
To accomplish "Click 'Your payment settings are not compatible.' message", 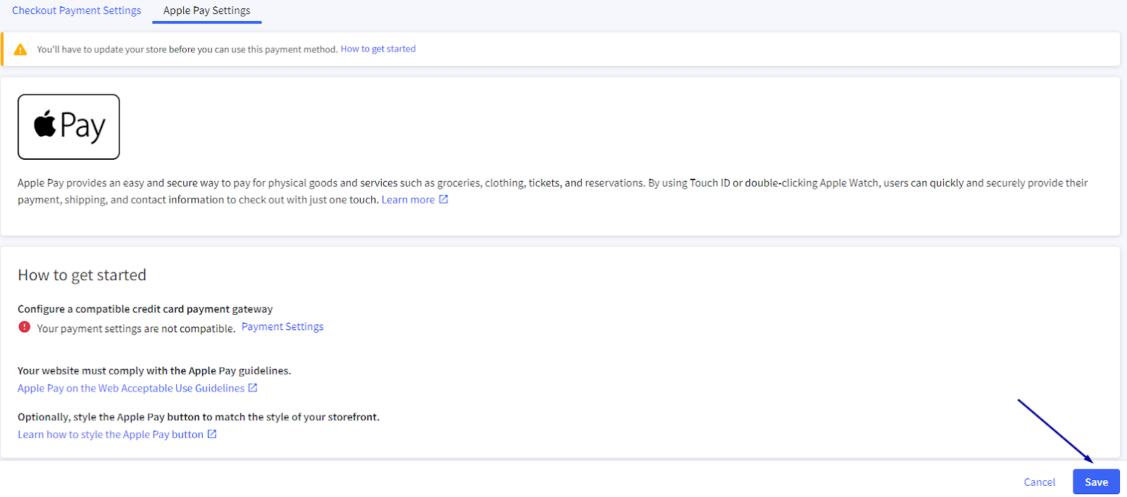I will click(136, 329).
